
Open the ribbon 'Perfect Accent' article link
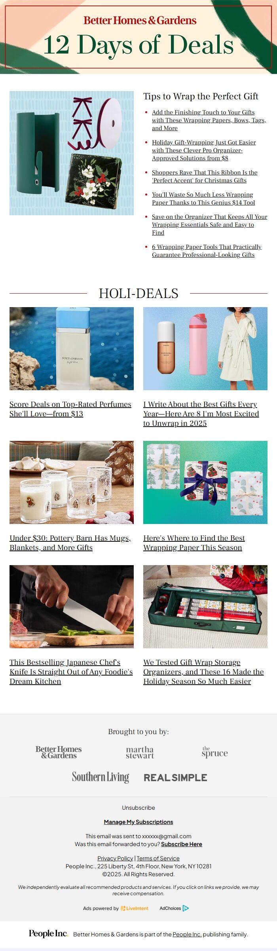205,177
